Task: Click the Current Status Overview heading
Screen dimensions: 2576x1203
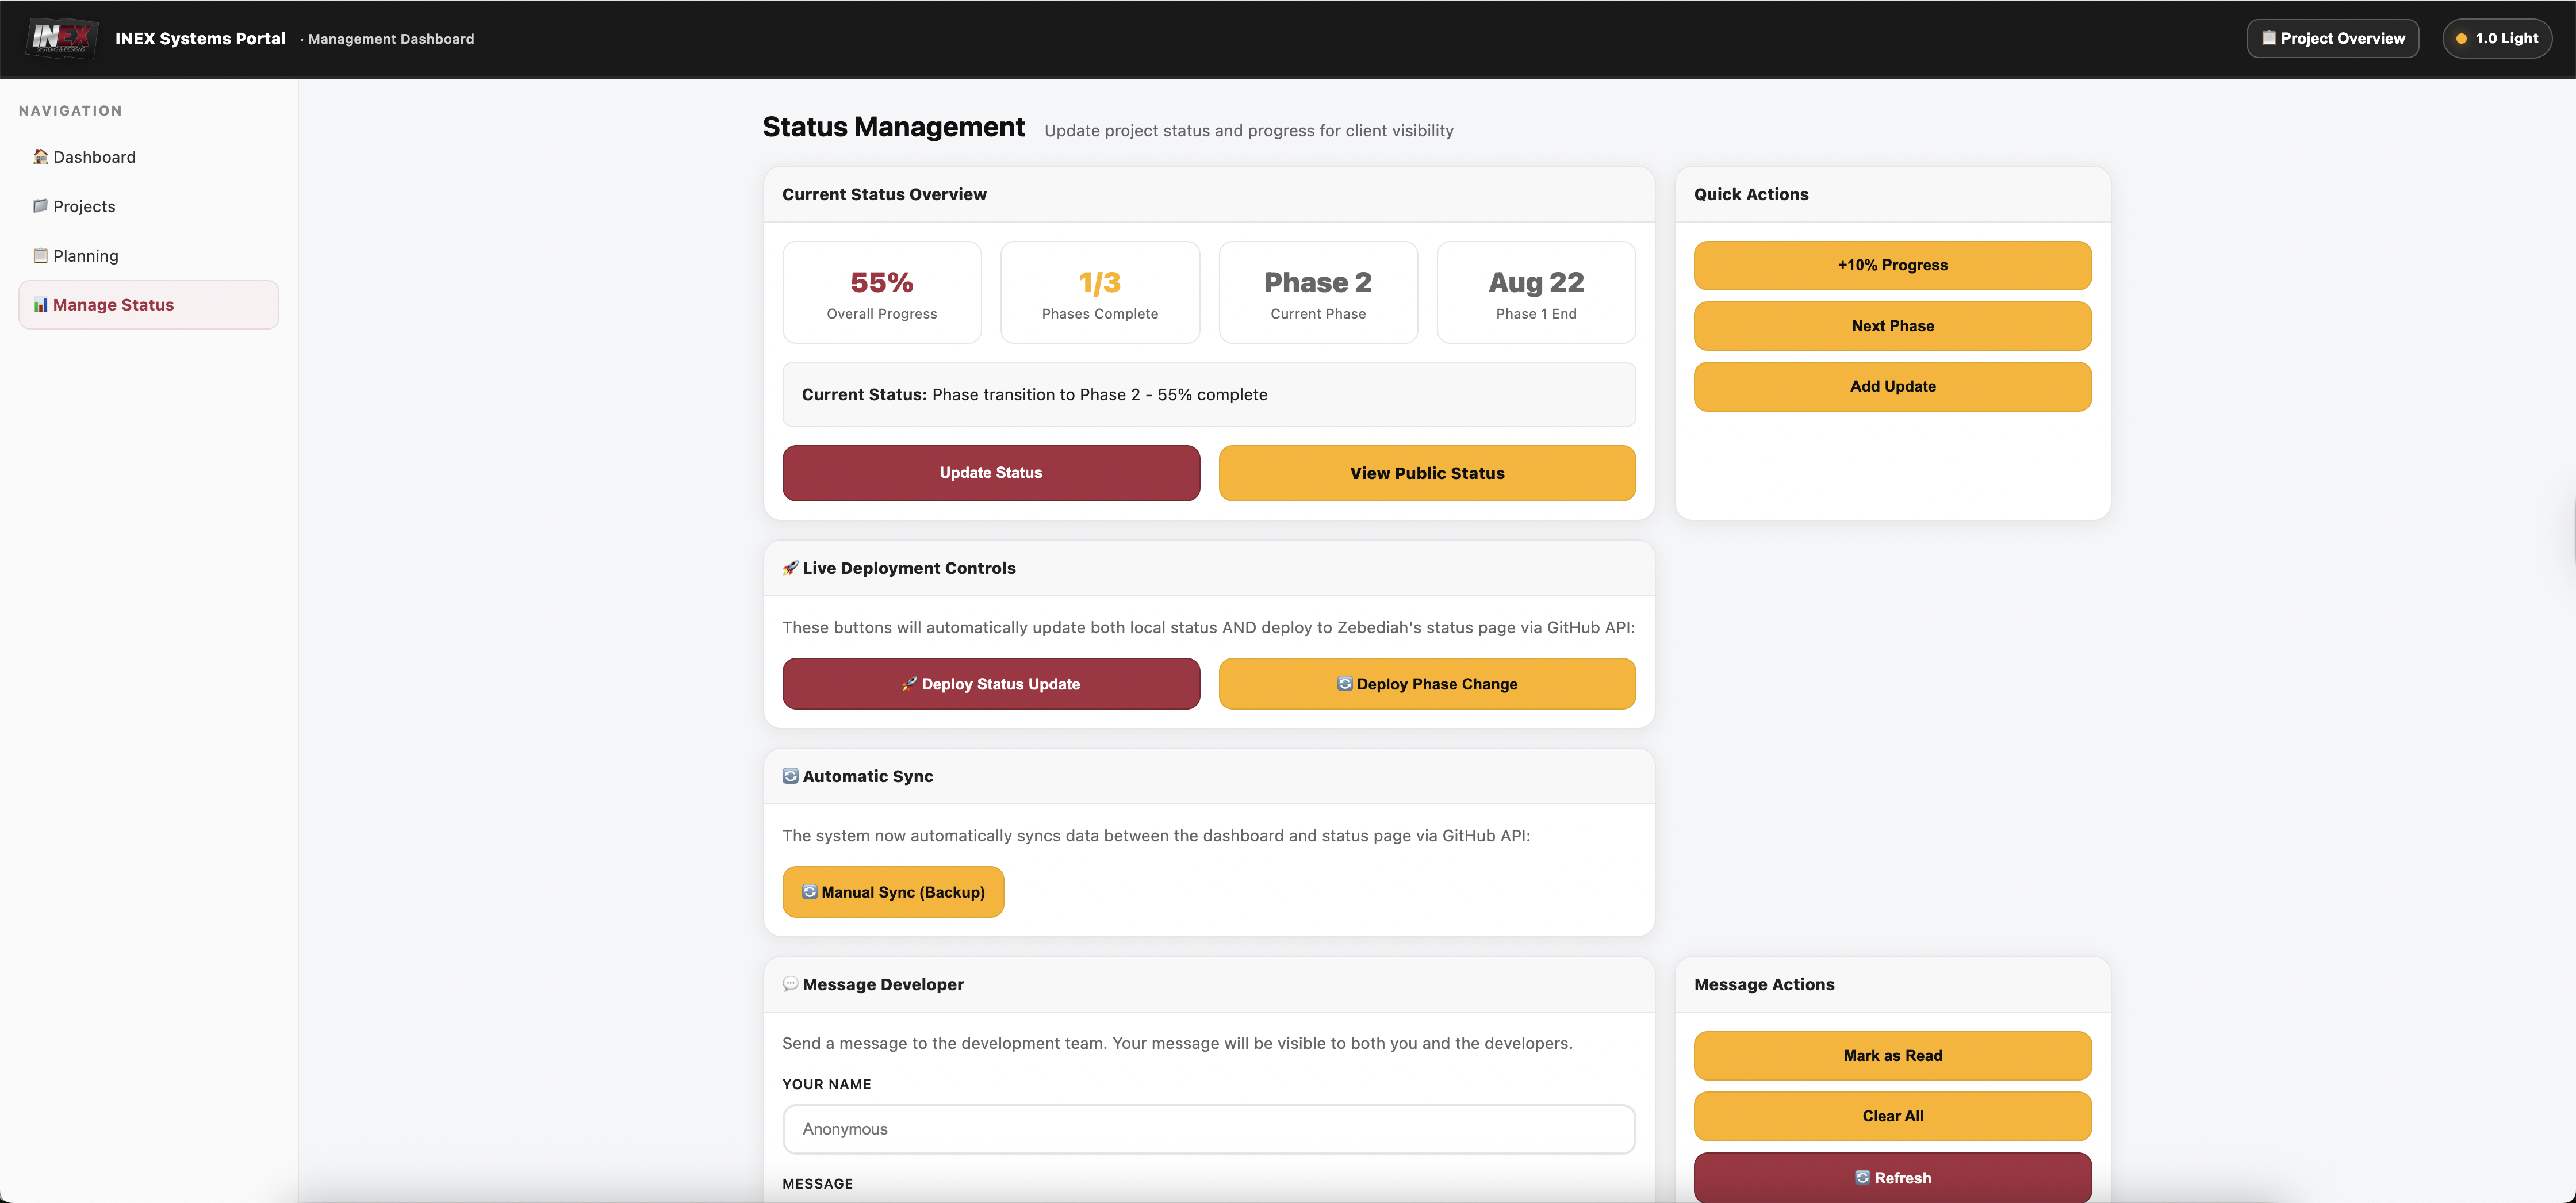Action: (884, 194)
